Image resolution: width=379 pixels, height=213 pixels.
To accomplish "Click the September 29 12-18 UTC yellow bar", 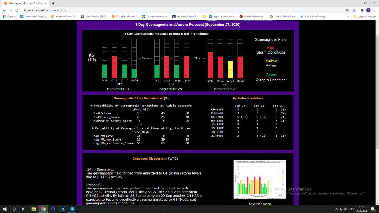I will 230,69.
